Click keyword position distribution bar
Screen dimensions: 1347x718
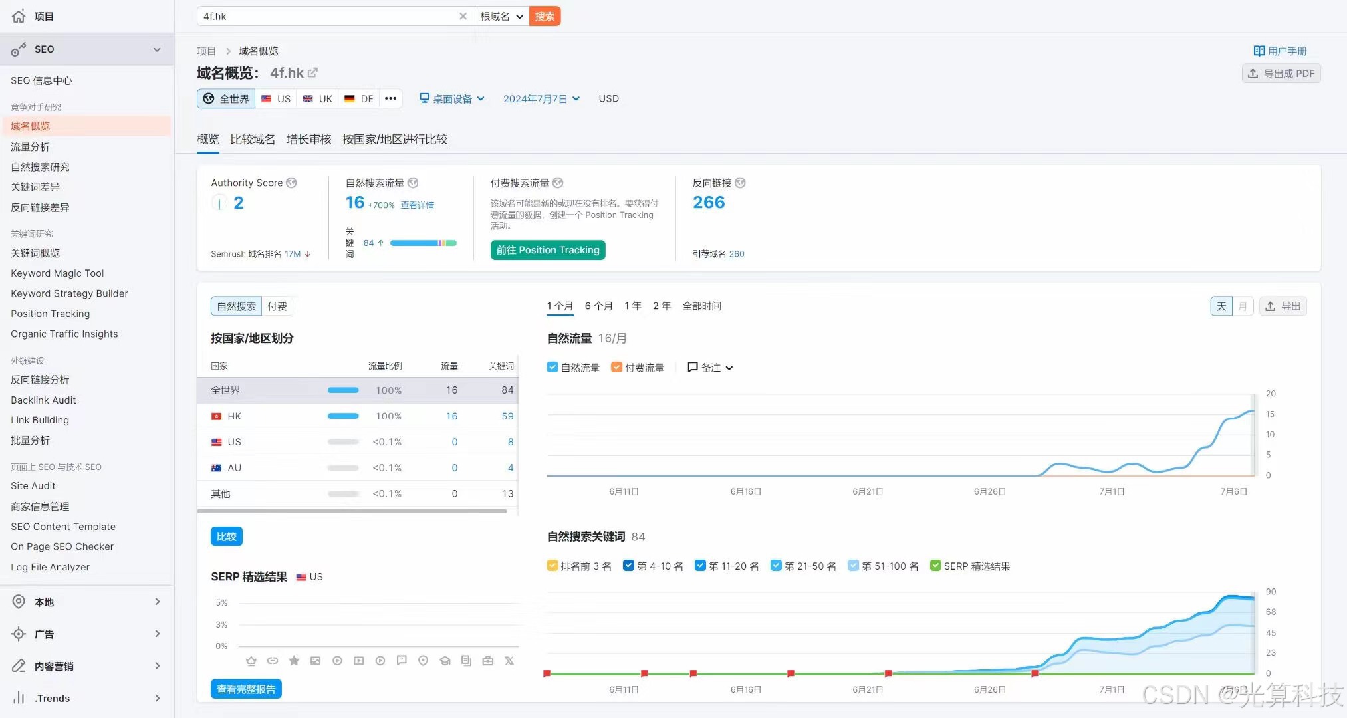tap(424, 243)
